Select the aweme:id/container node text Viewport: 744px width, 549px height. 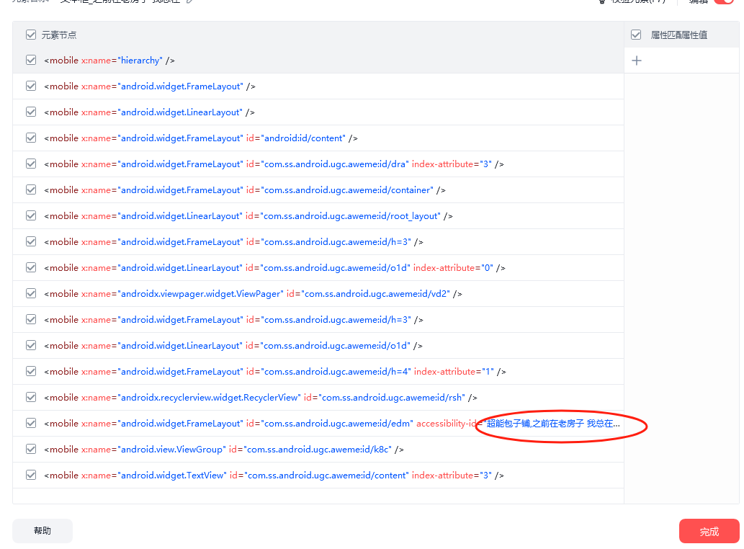pyautogui.click(x=244, y=190)
